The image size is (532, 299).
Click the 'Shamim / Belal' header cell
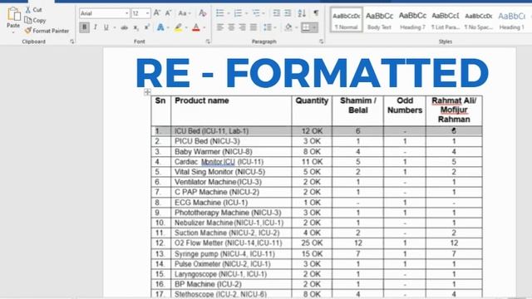click(358, 110)
